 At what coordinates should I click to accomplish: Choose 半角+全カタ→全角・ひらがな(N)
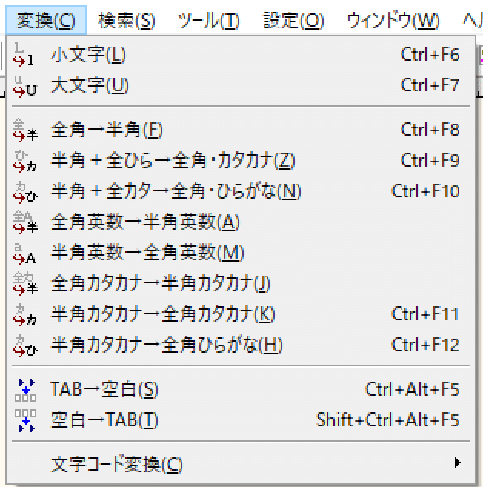pyautogui.click(x=241, y=191)
